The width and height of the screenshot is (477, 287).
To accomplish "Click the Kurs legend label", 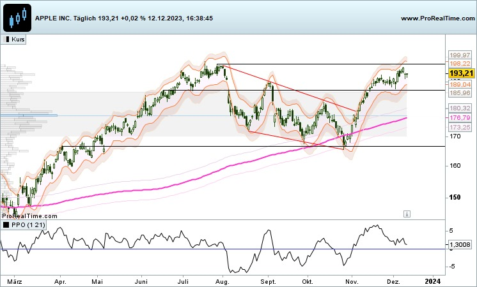I will [x=18, y=40].
